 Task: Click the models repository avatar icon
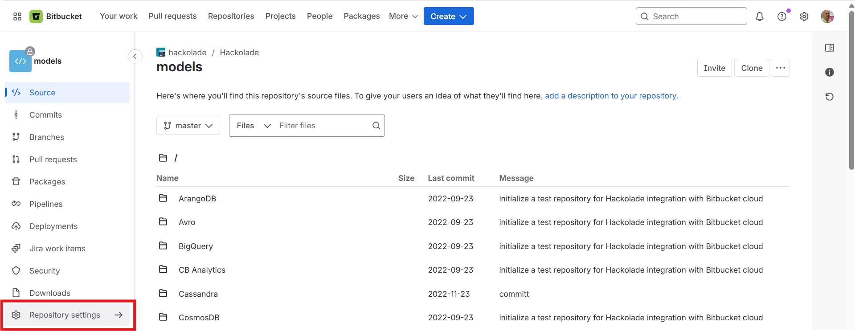coord(20,61)
